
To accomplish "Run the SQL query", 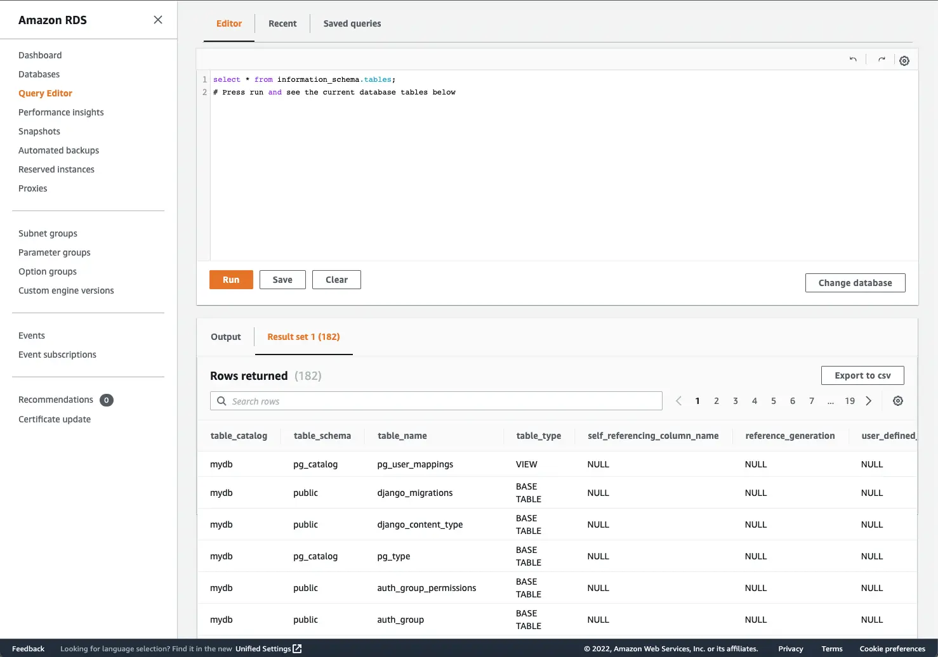I will coord(231,280).
